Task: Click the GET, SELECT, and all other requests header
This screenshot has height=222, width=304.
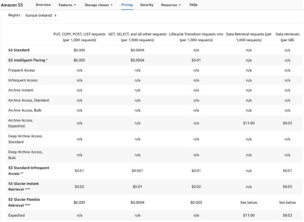Action: pyautogui.click(x=137, y=37)
